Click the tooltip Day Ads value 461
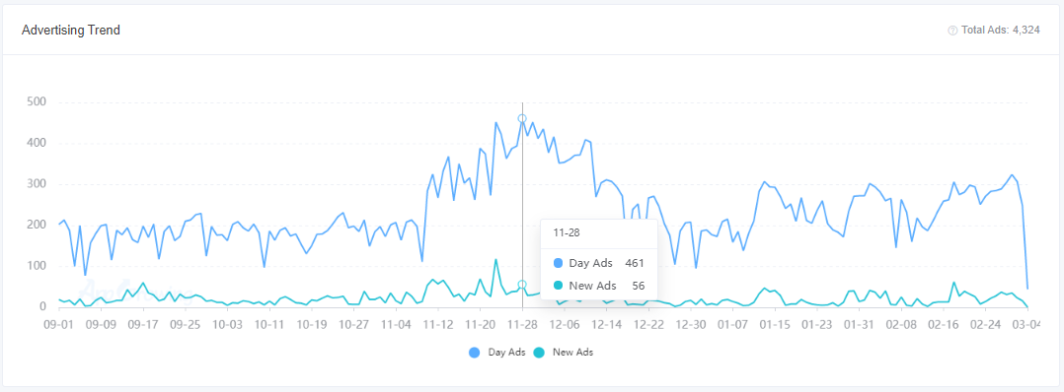The height and width of the screenshot is (392, 1064). point(635,263)
